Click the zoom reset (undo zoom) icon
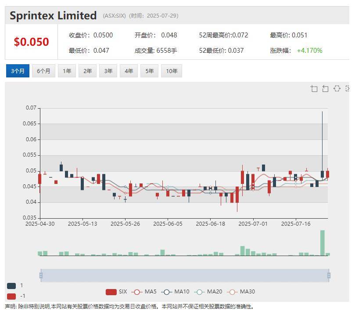The width and height of the screenshot is (355, 315). click(325, 88)
